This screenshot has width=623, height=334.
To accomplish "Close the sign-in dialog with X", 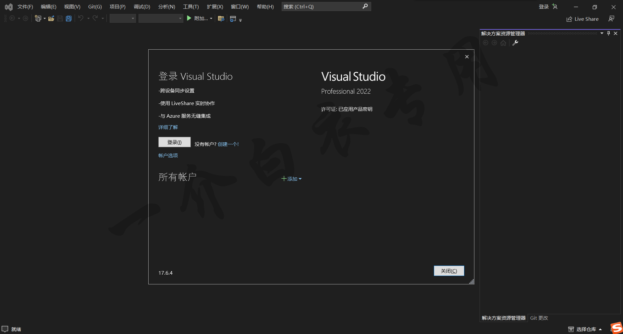I will pos(467,57).
